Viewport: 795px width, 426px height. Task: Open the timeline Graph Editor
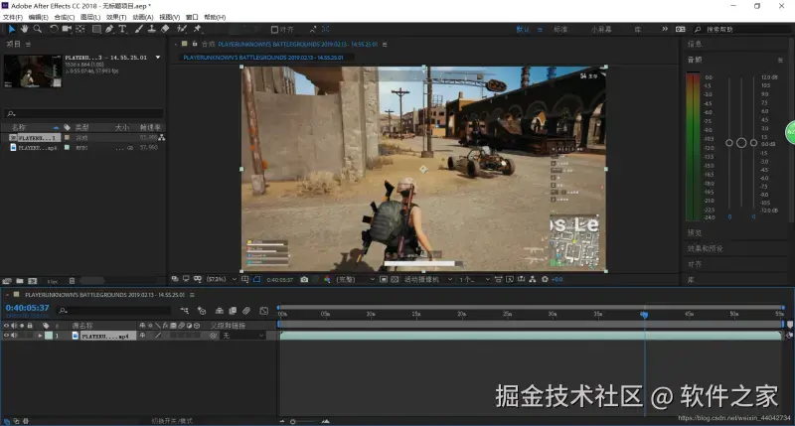(263, 311)
